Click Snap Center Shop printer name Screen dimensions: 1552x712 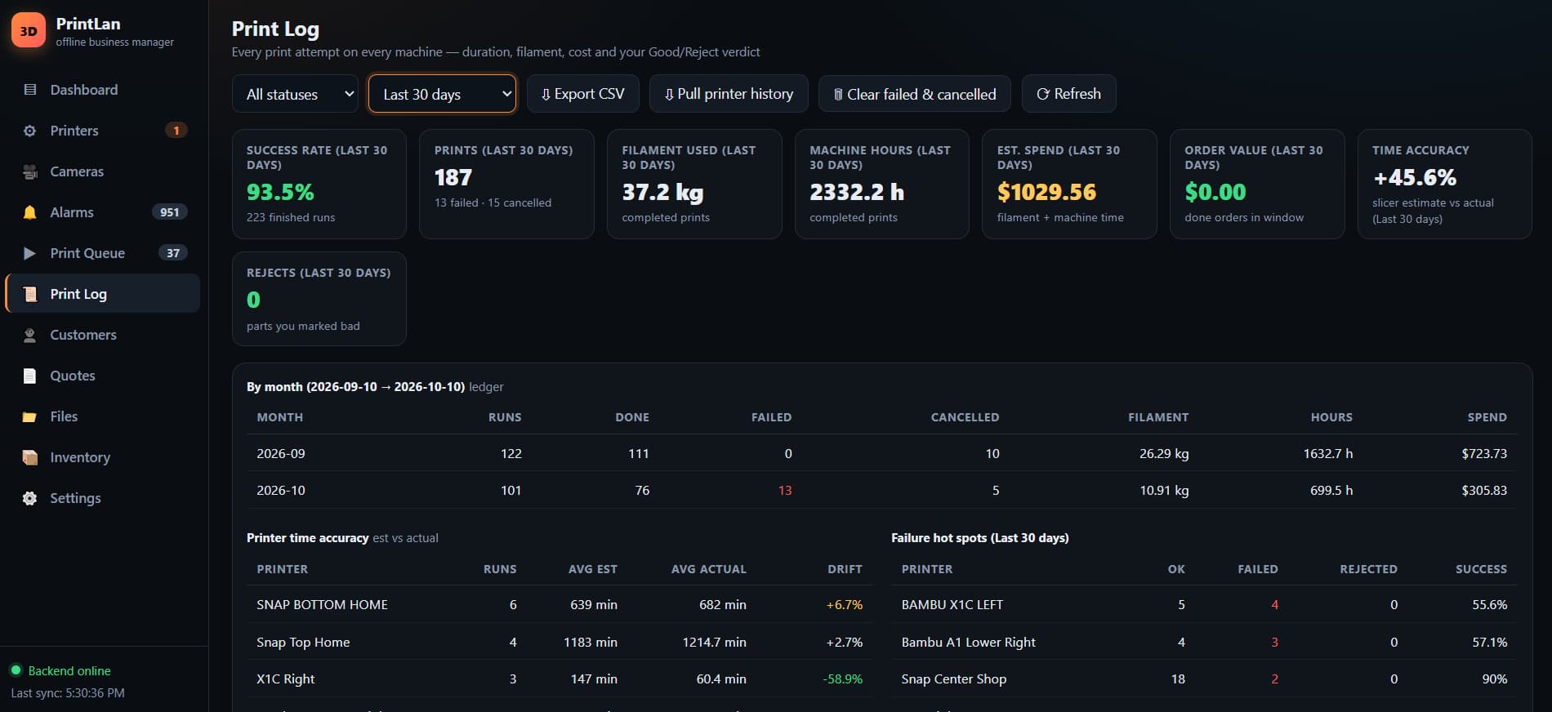(954, 679)
